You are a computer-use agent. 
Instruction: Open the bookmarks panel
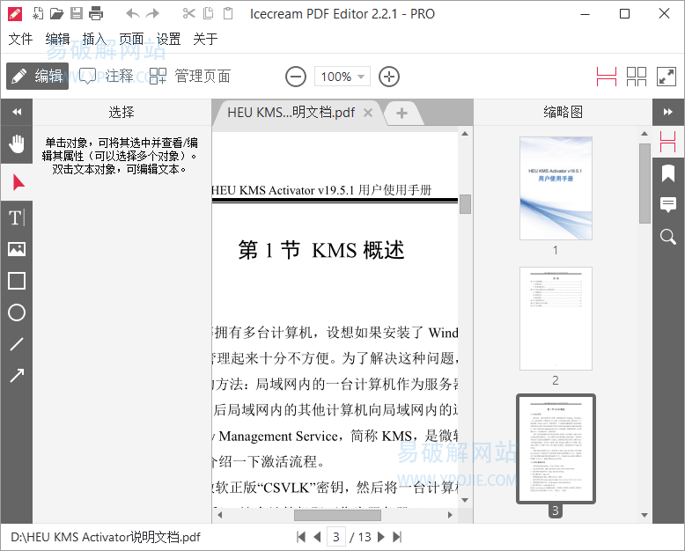click(668, 173)
